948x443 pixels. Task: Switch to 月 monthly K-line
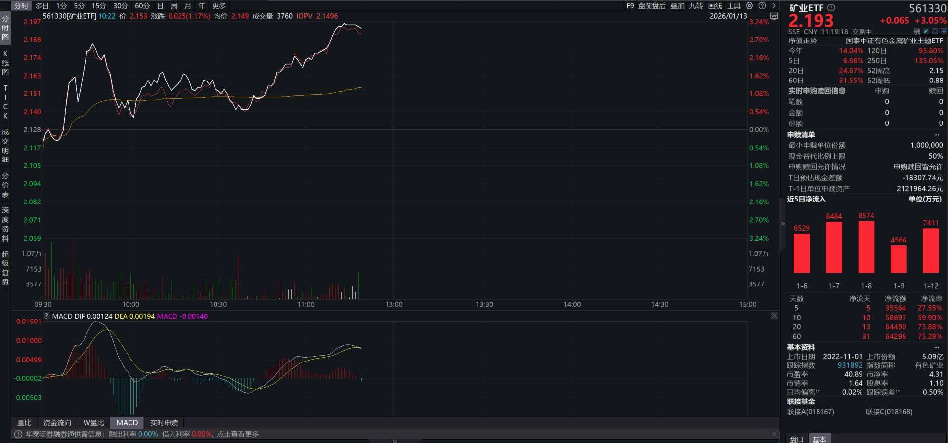click(x=188, y=6)
